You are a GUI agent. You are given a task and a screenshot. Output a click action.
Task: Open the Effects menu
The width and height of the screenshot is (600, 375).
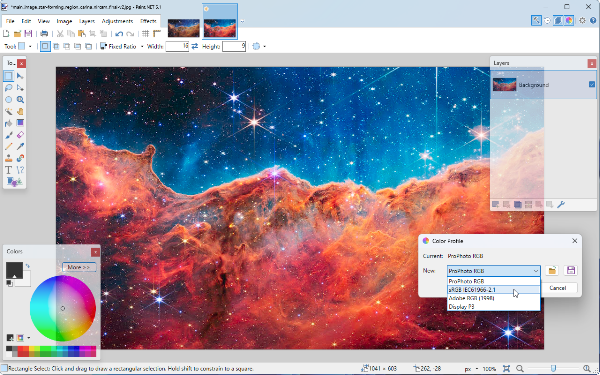[x=148, y=21]
